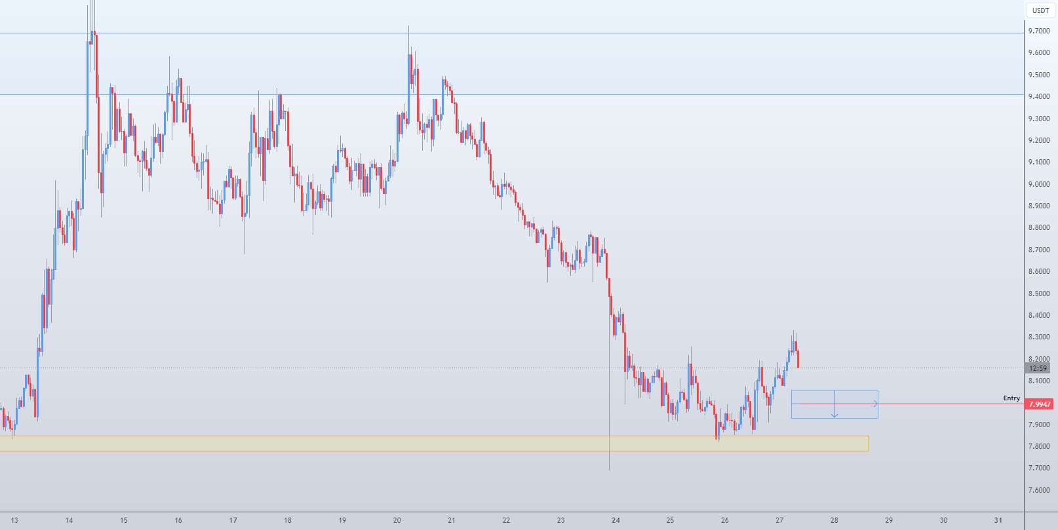Click the red 7.9947 entry price label

[1040, 404]
